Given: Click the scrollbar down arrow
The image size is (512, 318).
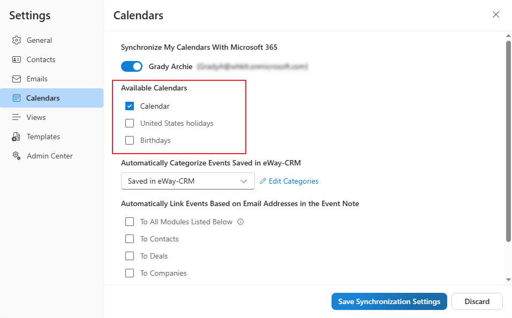Looking at the screenshot, I should (508, 279).
